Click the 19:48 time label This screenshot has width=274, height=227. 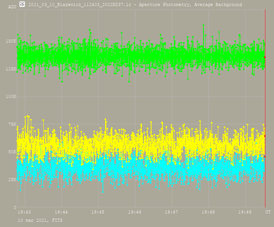[208, 212]
